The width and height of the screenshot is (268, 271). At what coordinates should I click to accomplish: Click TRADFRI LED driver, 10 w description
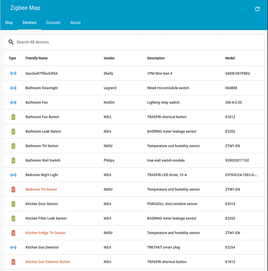(x=167, y=175)
